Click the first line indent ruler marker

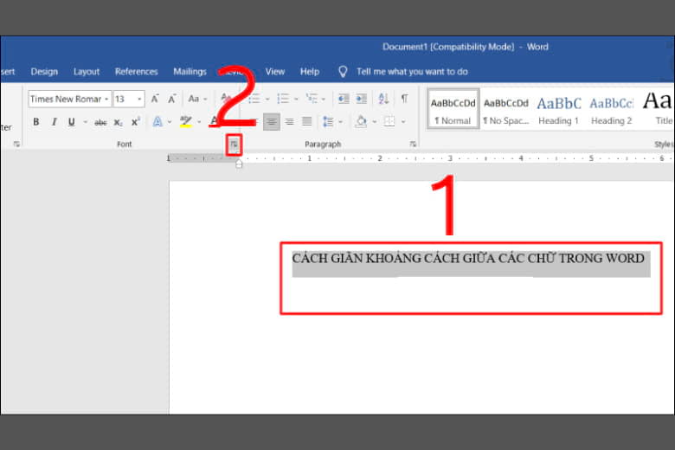pyautogui.click(x=239, y=162)
